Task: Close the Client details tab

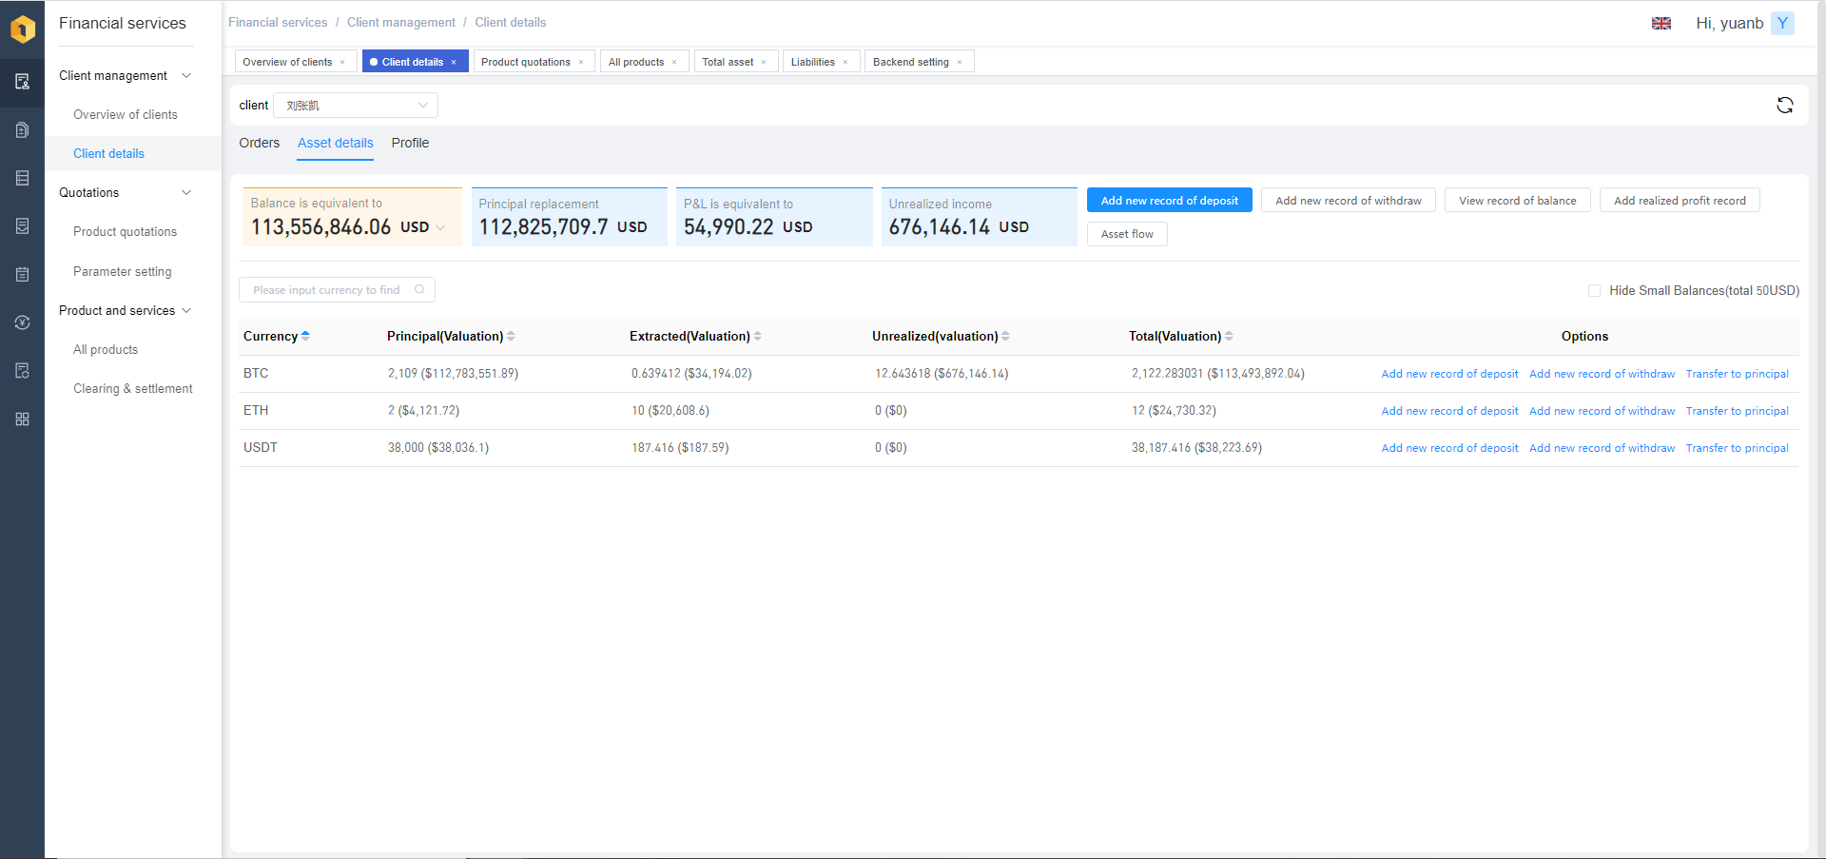Action: (x=454, y=63)
